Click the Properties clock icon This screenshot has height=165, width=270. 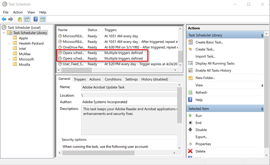tap(191, 144)
